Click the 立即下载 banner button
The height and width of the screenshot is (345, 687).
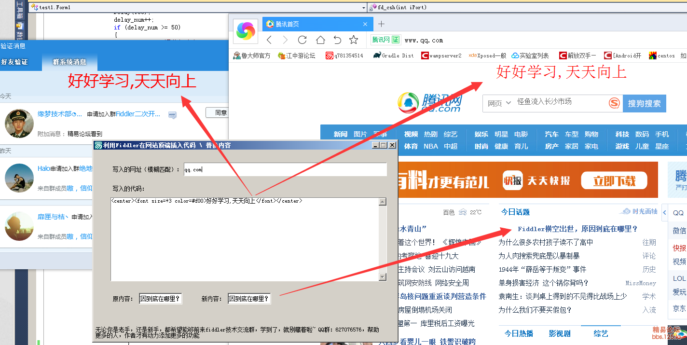coord(614,181)
